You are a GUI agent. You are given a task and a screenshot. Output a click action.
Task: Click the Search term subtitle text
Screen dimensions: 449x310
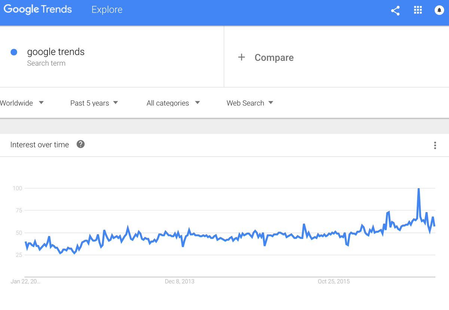click(x=46, y=63)
